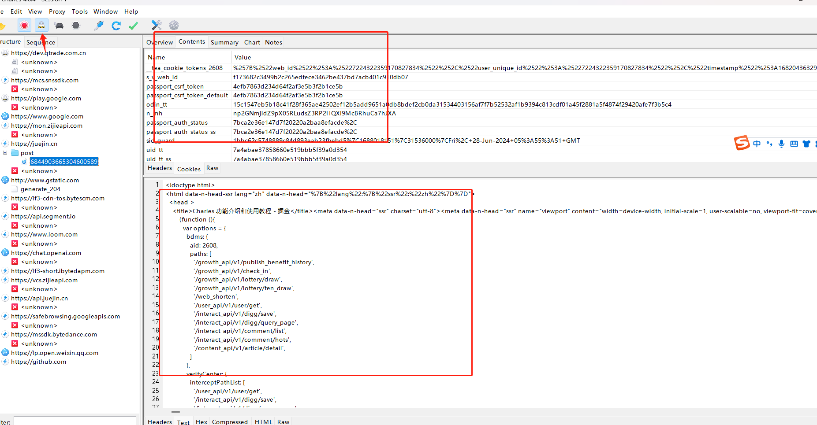Open the Help menu
Viewport: 817px width, 425px height.
(x=131, y=11)
